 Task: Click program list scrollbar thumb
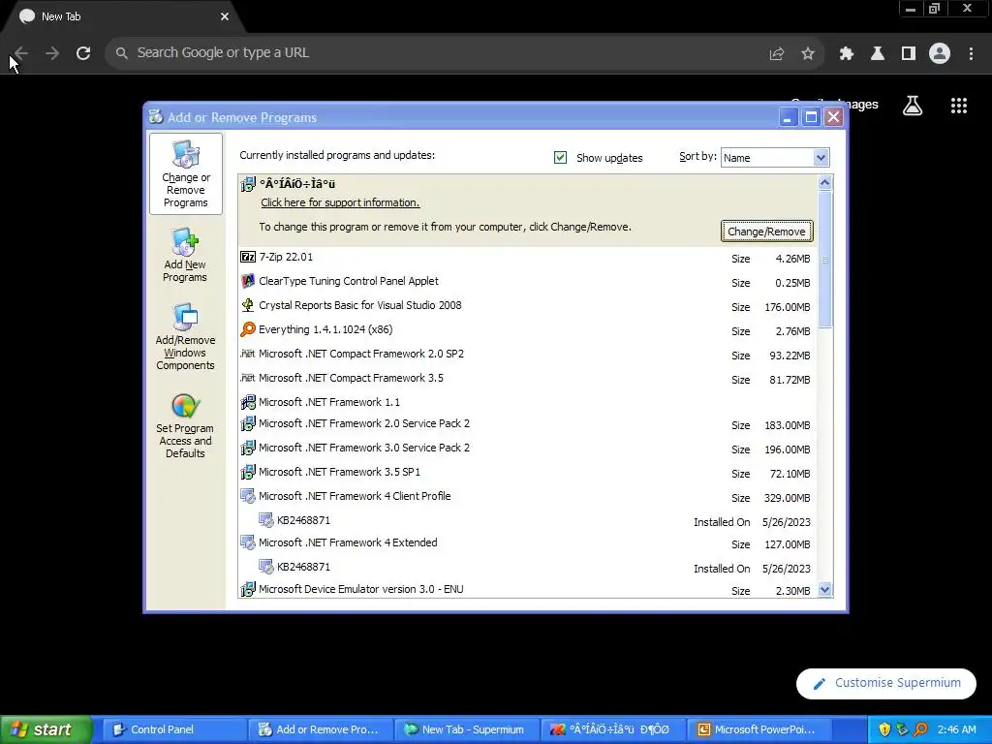point(824,260)
